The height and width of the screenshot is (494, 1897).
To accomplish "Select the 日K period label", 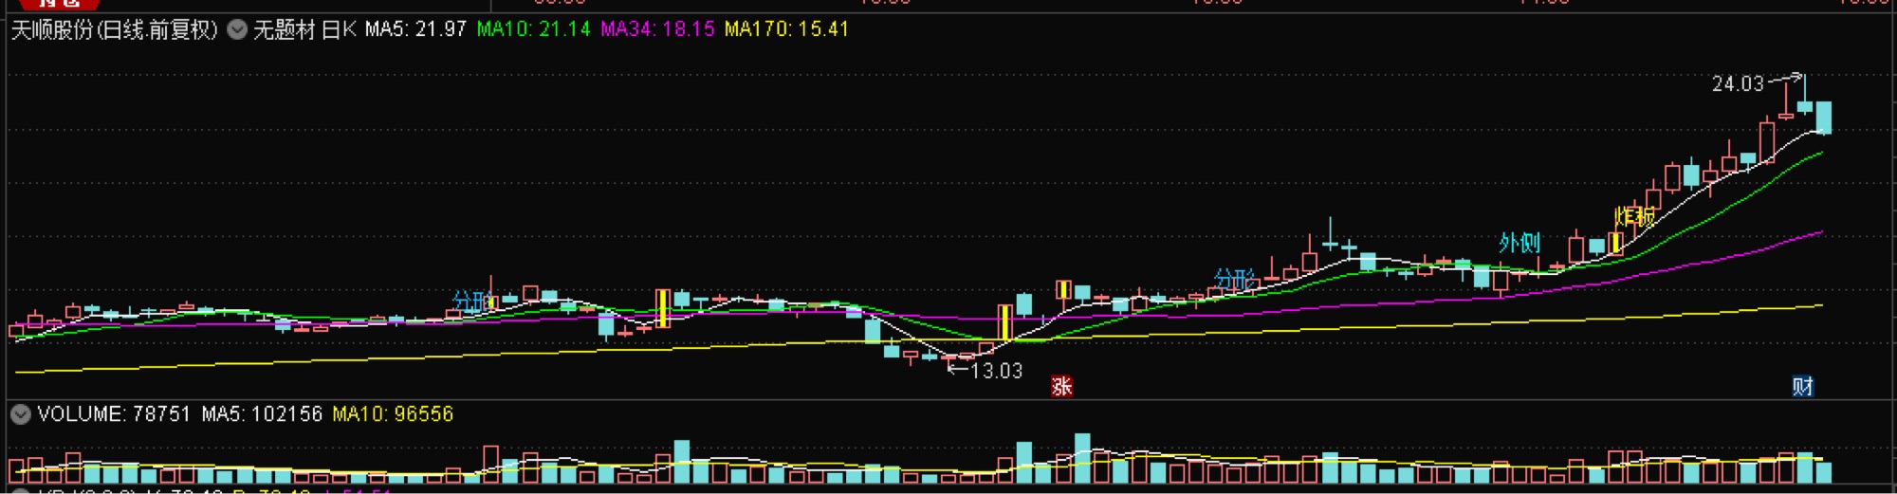I will [339, 29].
